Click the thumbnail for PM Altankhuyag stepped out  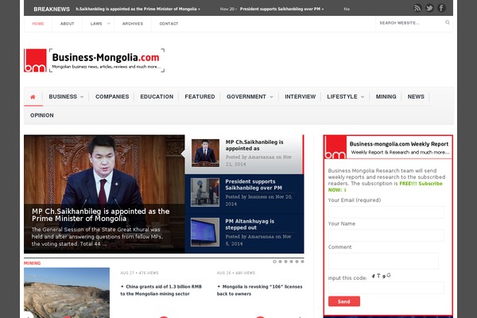point(205,232)
